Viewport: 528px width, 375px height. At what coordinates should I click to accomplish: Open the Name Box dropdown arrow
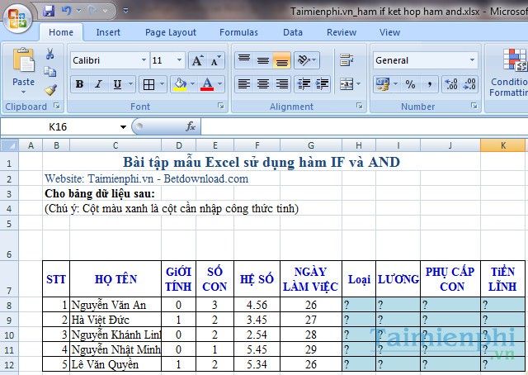point(124,126)
